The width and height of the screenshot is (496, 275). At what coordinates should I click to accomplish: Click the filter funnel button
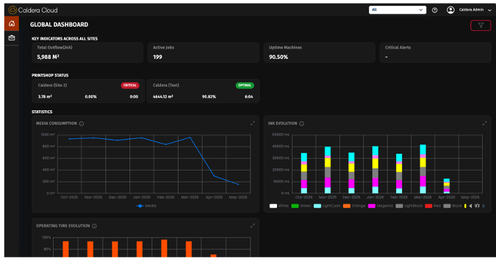coord(481,26)
